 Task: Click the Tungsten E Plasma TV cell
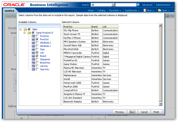coord(77,94)
